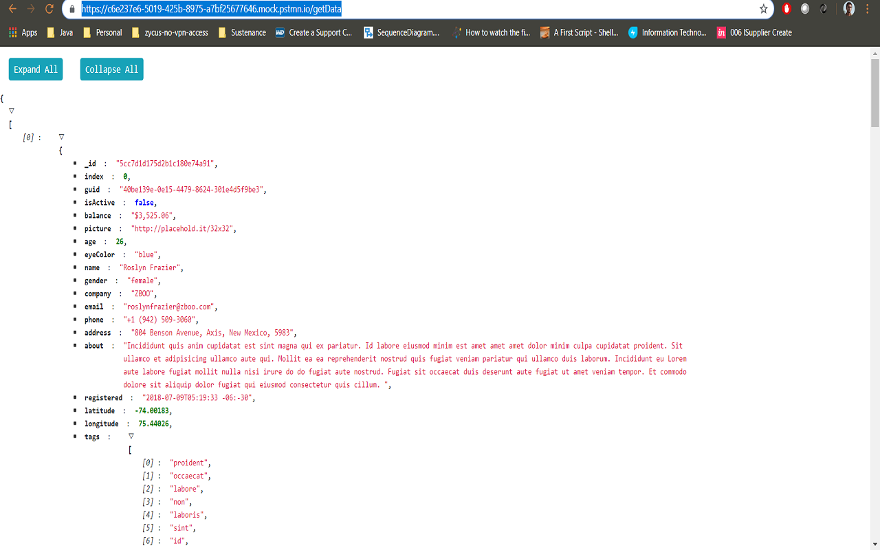
Task: Collapse the tags array triangle
Action: click(131, 436)
